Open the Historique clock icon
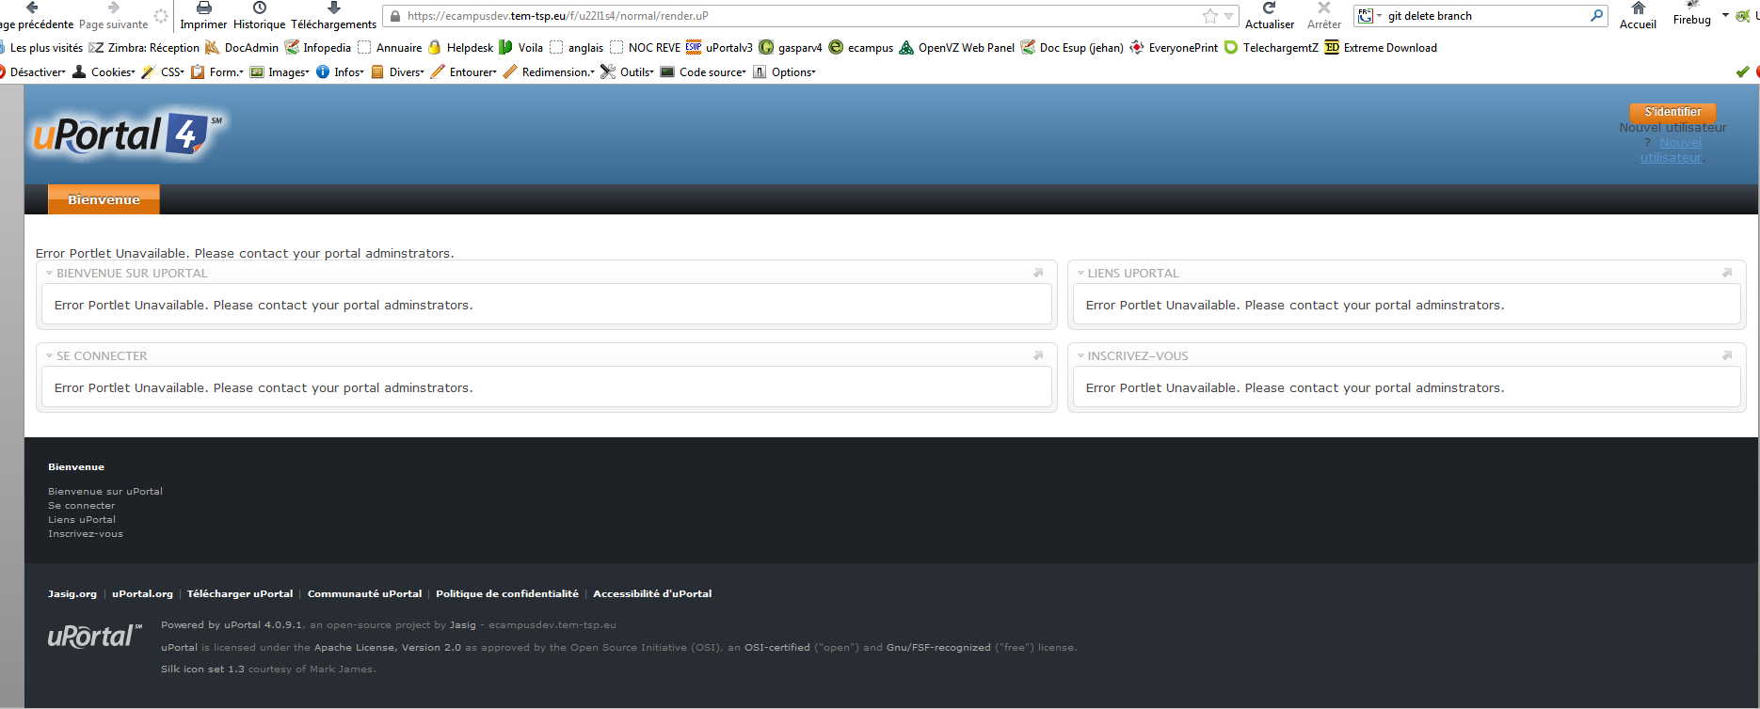The height and width of the screenshot is (709, 1760). [x=259, y=8]
